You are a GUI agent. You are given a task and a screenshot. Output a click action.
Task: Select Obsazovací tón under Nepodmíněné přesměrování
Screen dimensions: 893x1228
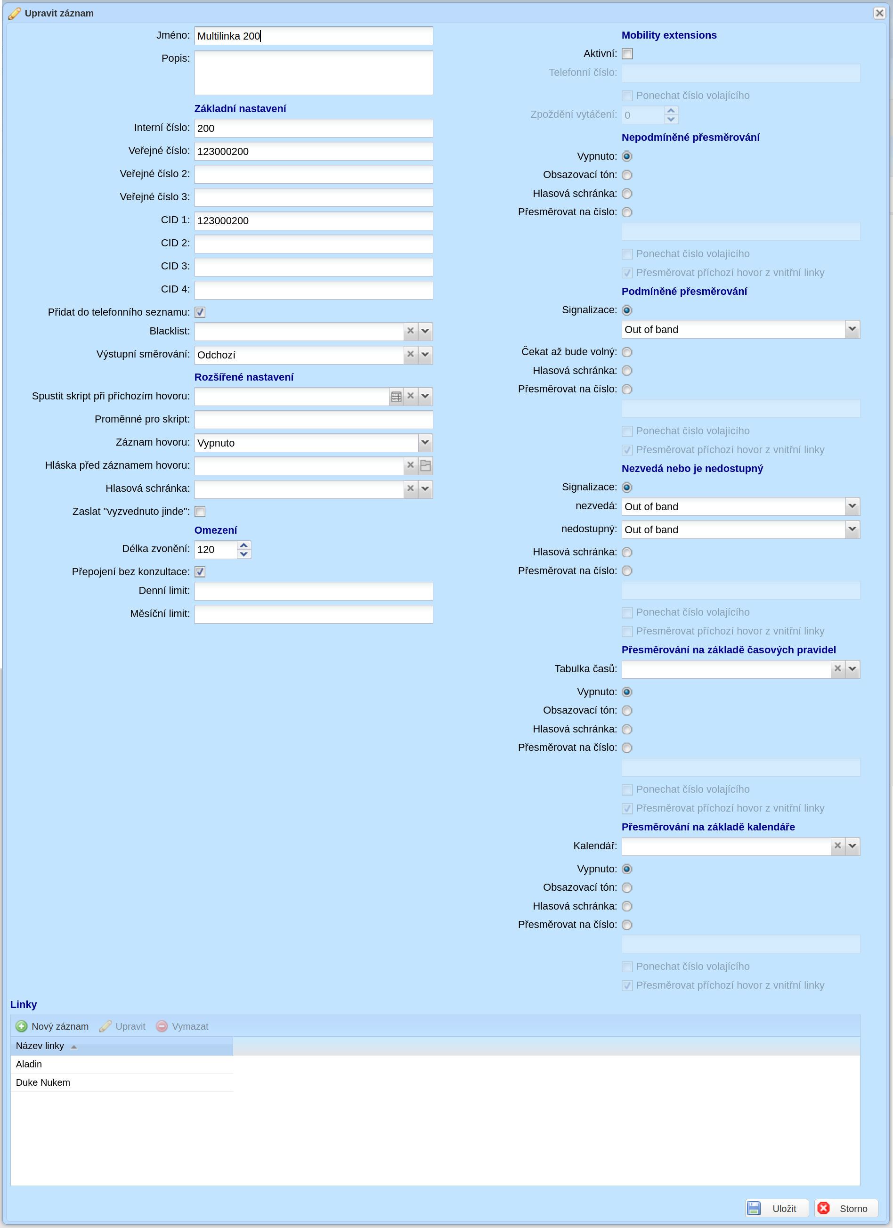tap(627, 175)
